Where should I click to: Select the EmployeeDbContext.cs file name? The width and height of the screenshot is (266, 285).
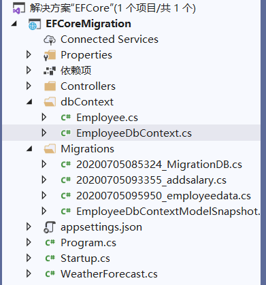[134, 133]
